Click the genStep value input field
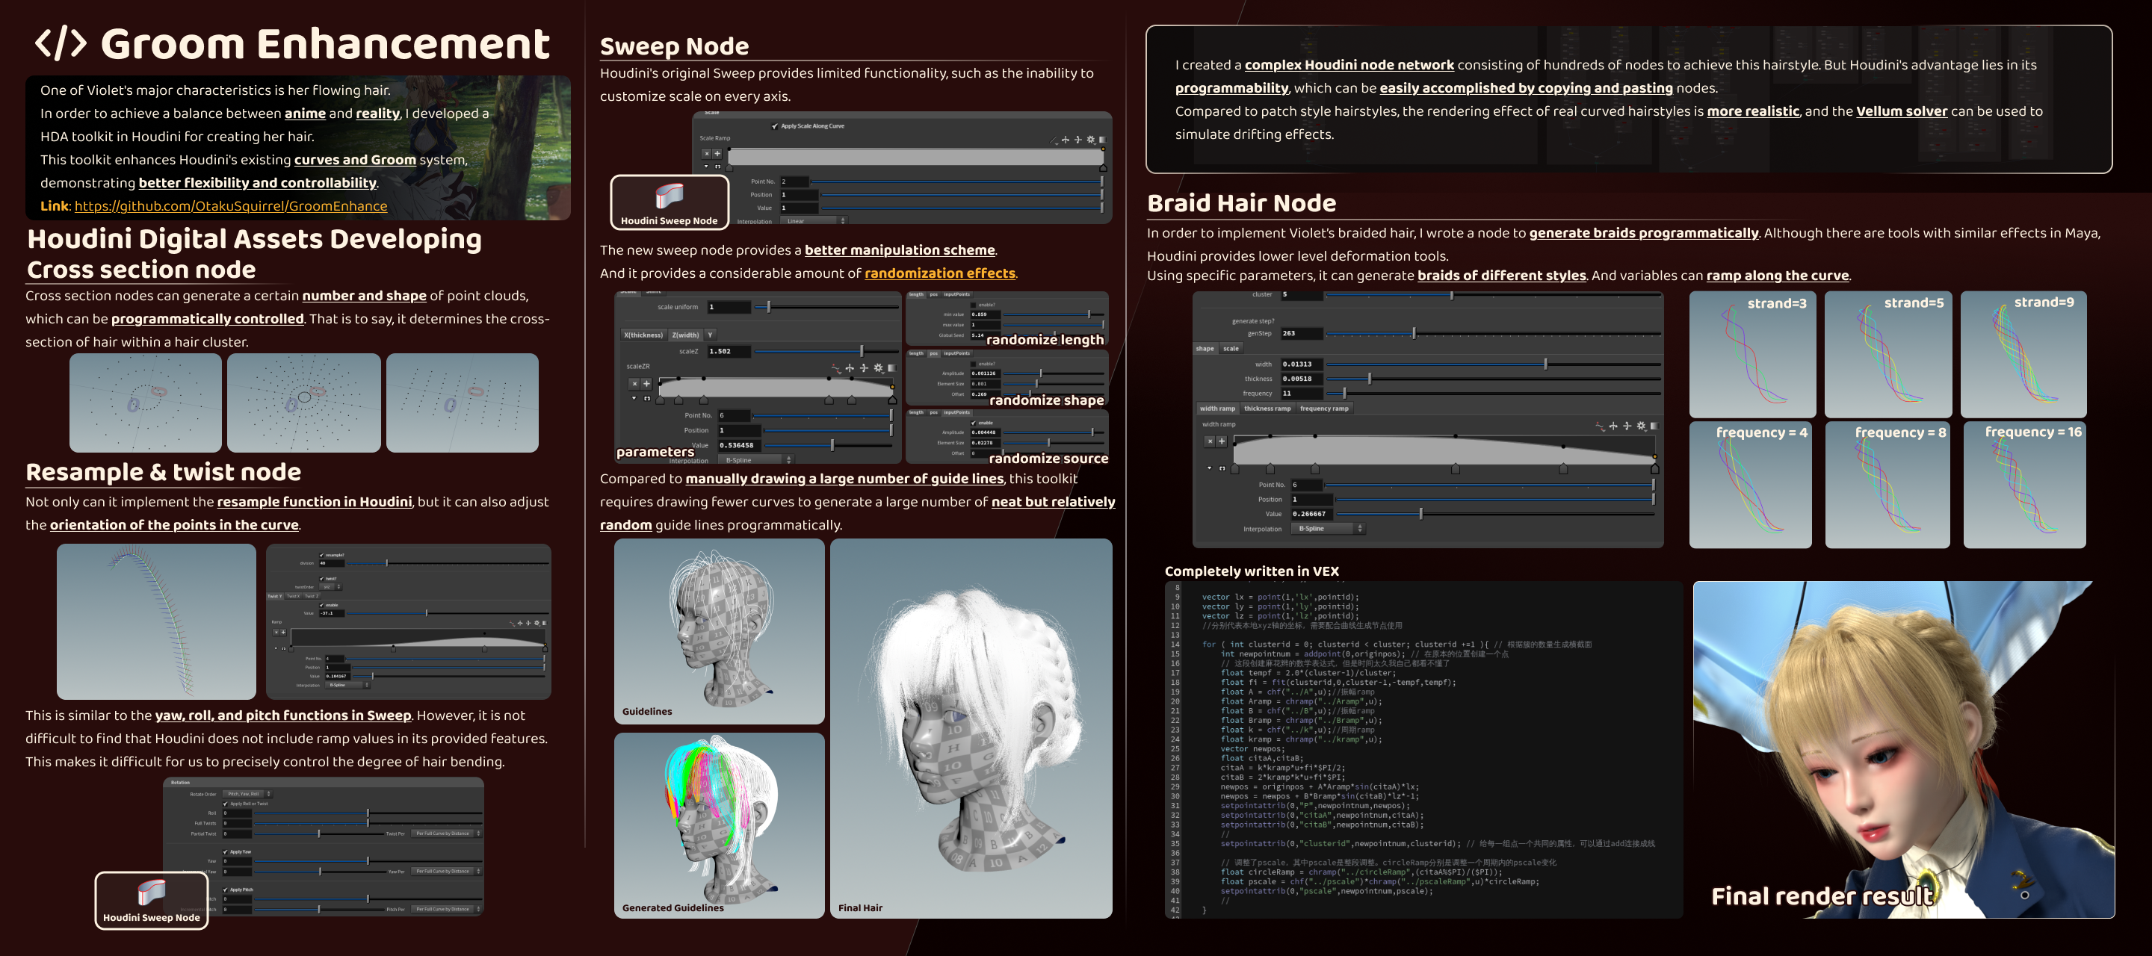Screen dimensions: 2152x956 coord(1302,333)
